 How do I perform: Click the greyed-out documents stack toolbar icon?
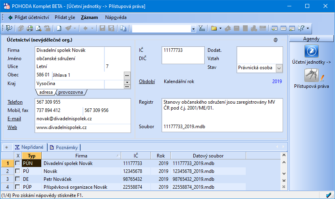pyautogui.click(x=21, y=28)
